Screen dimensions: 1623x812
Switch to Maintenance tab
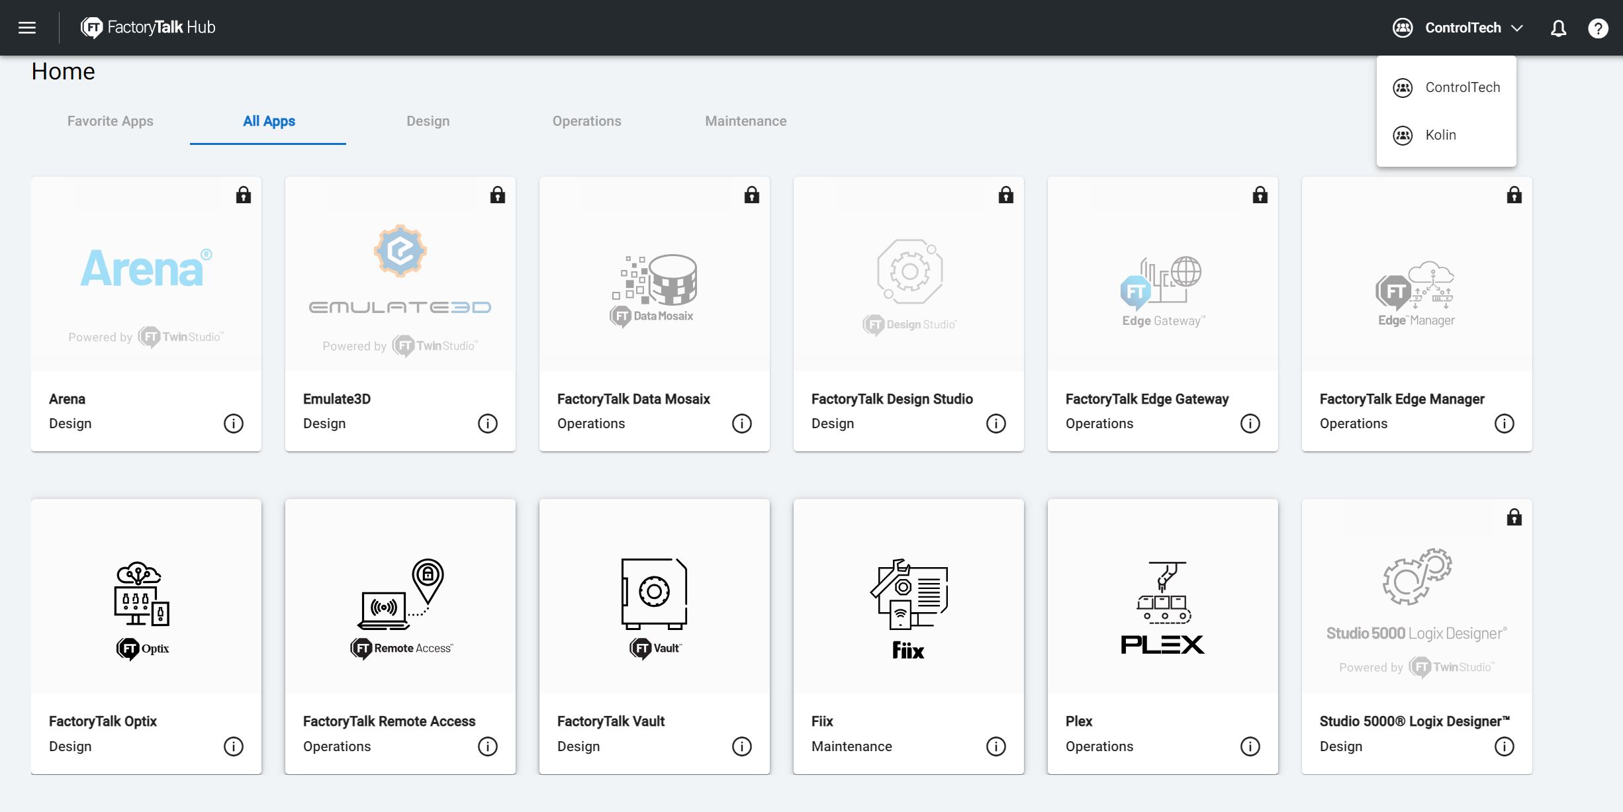point(745,121)
